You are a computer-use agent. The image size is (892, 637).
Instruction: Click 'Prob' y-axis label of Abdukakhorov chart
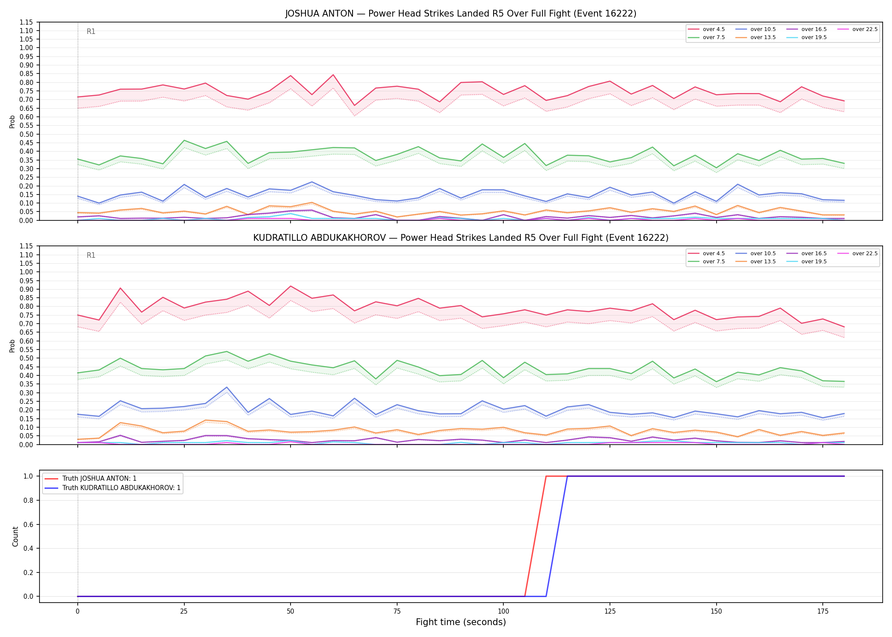12,346
